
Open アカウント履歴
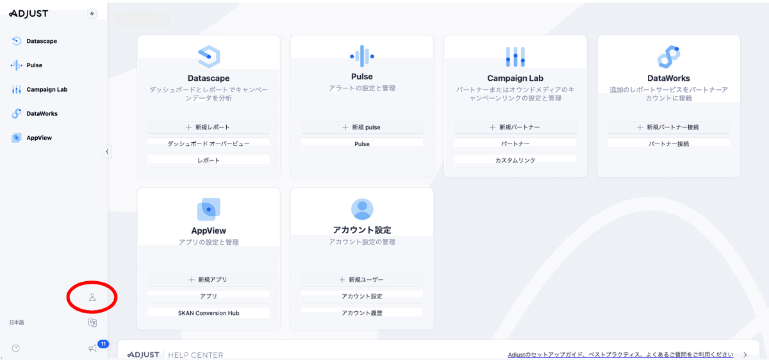[x=362, y=313]
